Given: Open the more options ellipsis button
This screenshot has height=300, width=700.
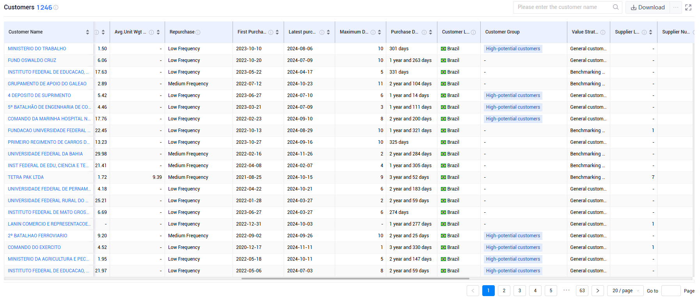Looking at the screenshot, I should pos(676,7).
